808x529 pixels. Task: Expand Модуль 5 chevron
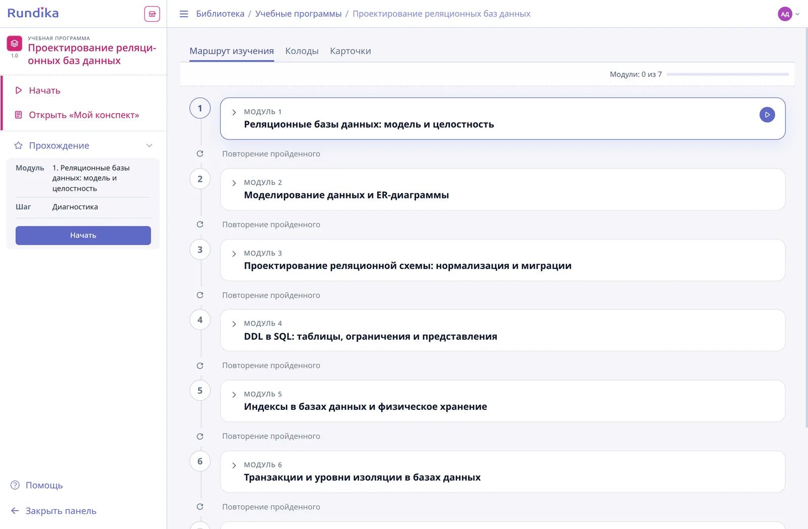[x=234, y=394]
